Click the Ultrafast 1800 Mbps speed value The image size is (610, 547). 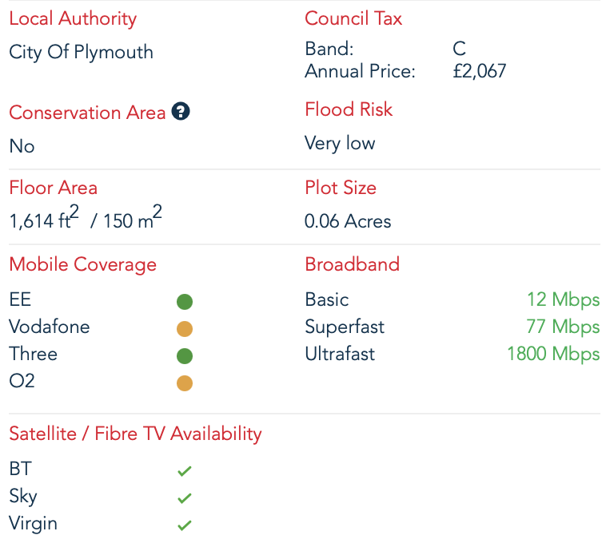point(553,354)
